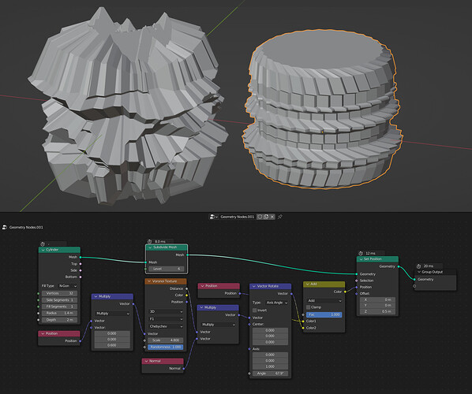Viewport: 472px width, 394px height.
Task: Click the Offset Y field in Set Position
Action: tap(377, 305)
